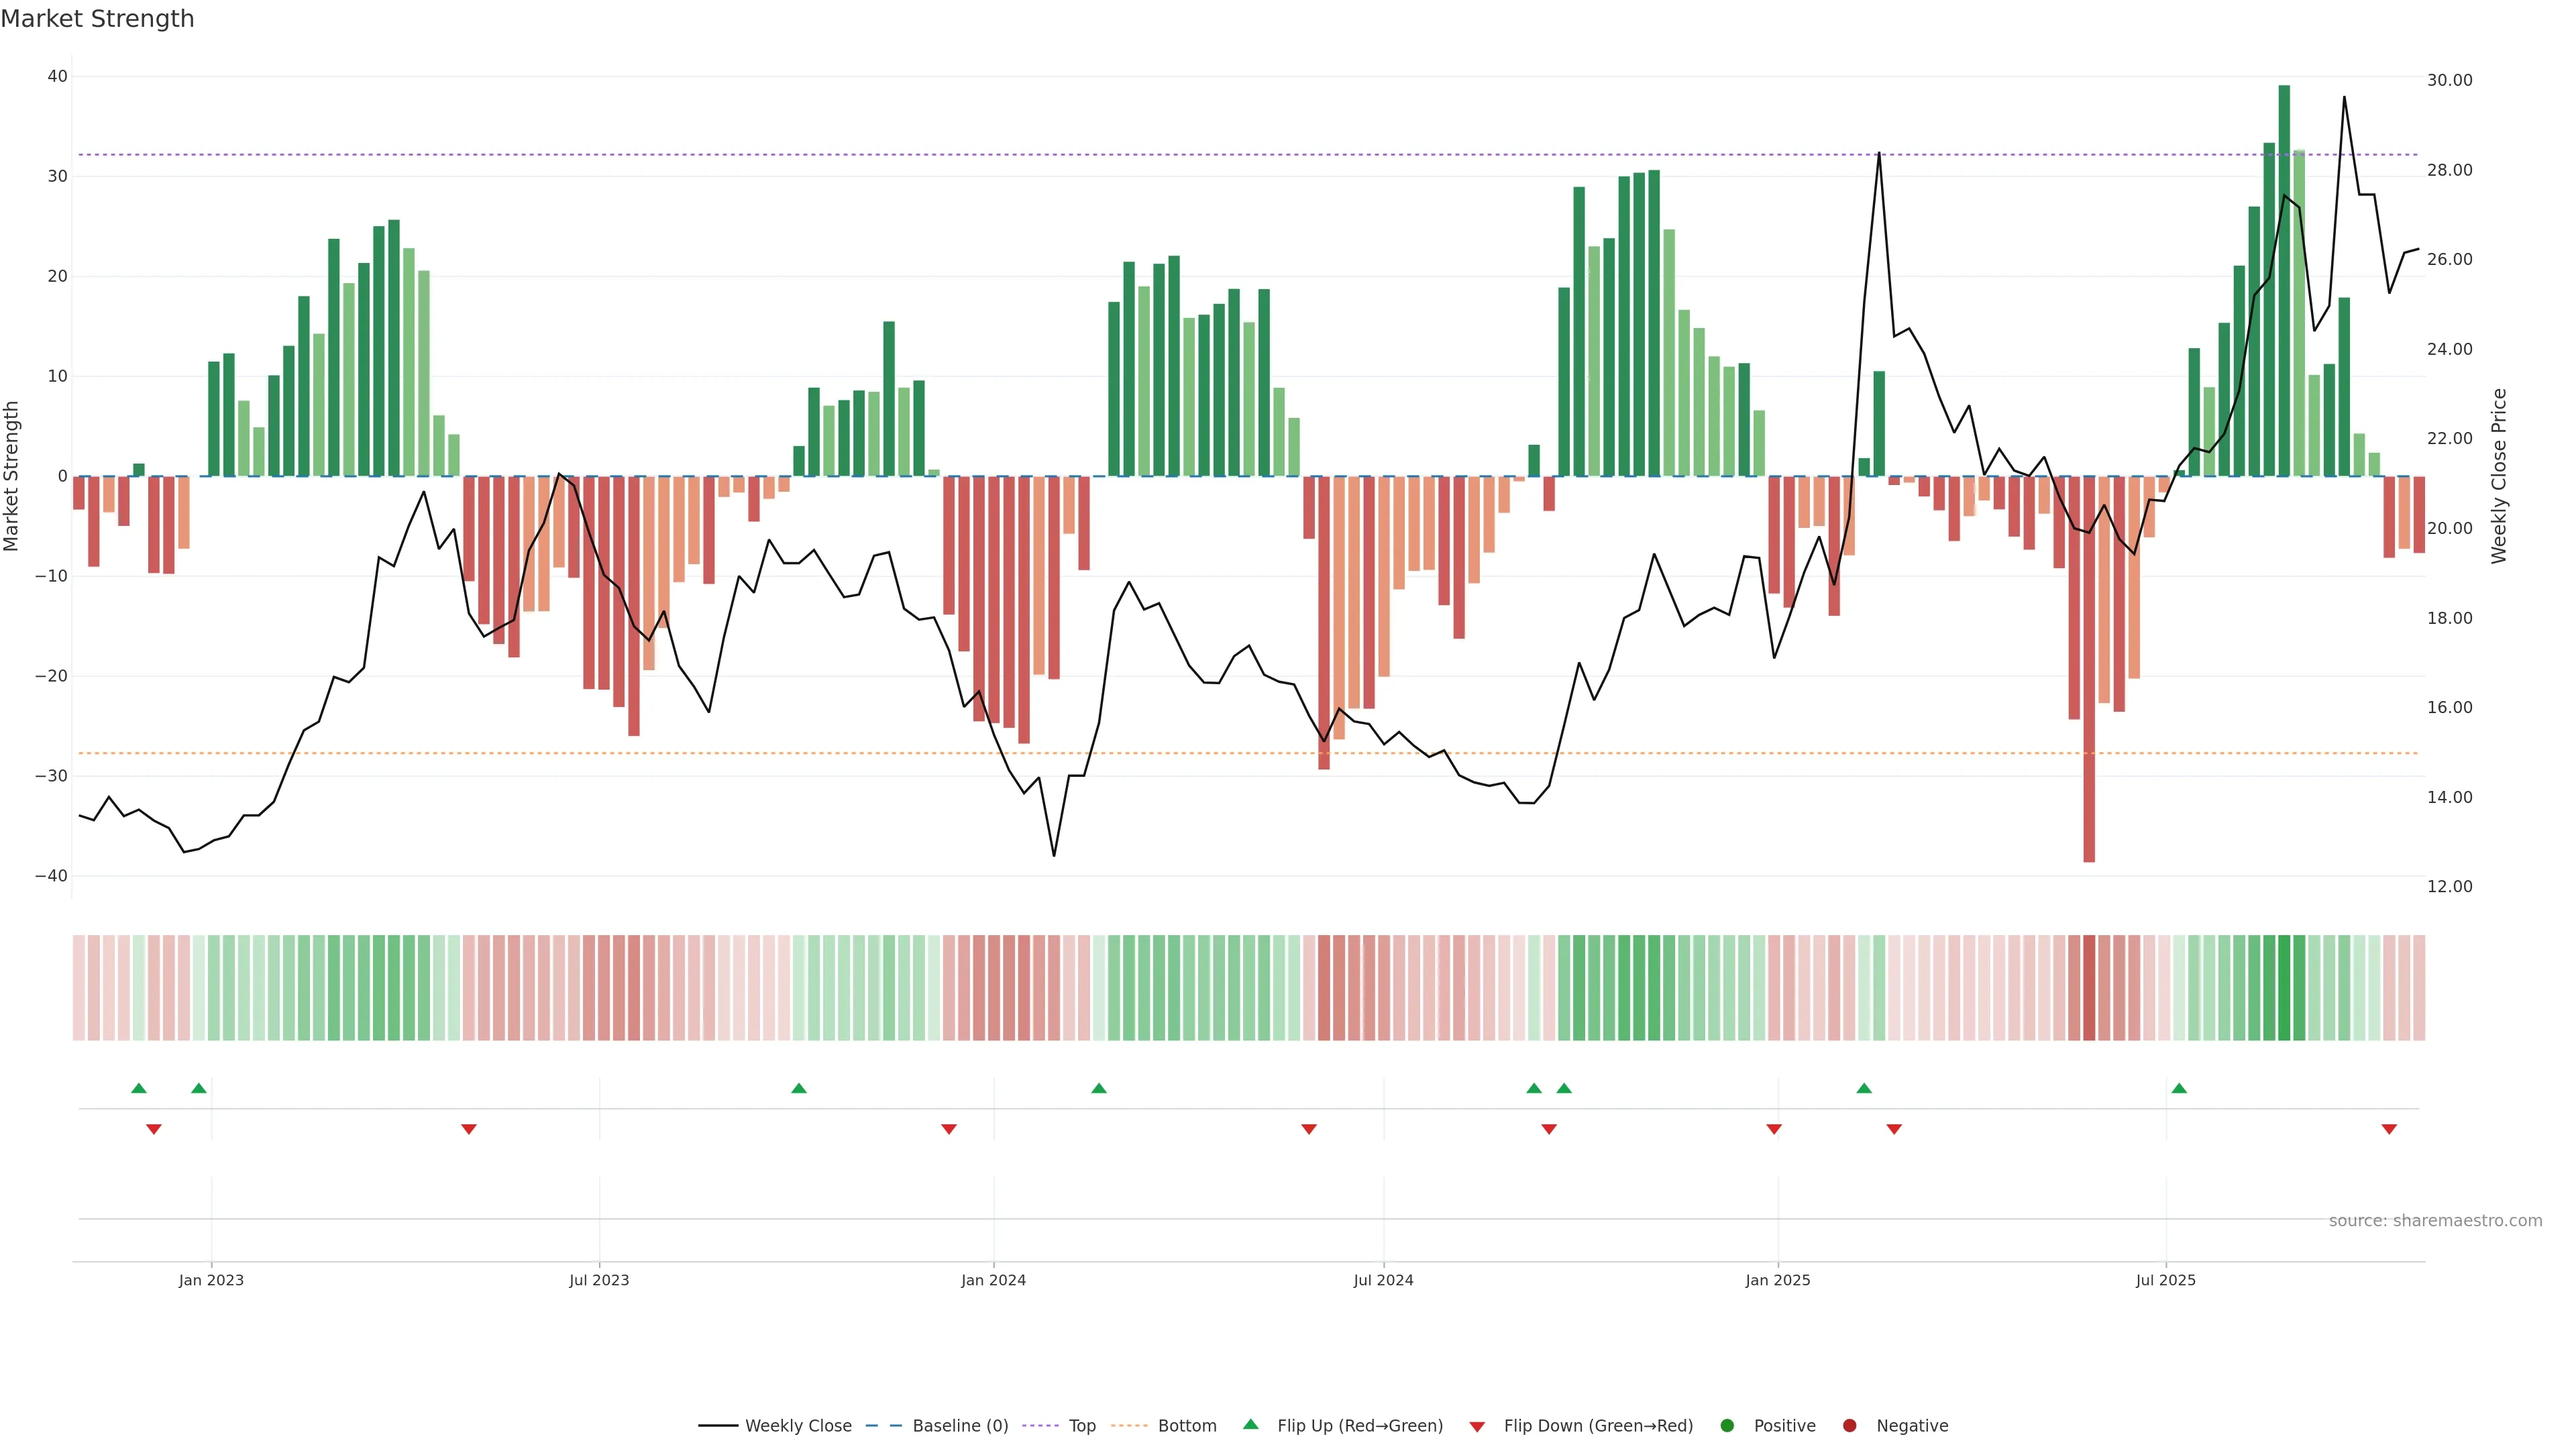Click the Jan 2023 x-axis label

[x=211, y=1280]
